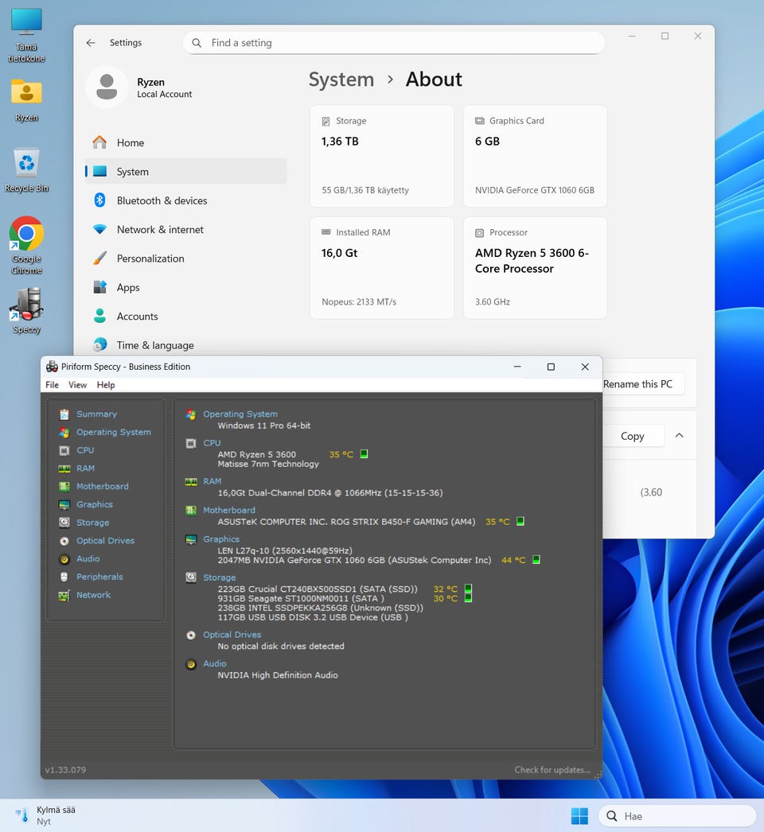Click the Google Chrome desktop icon

[26, 235]
